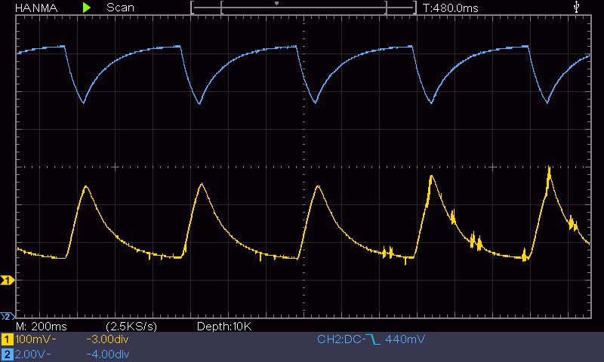Click the CH1 100mV scale value
The width and height of the screenshot is (604, 362).
35,339
